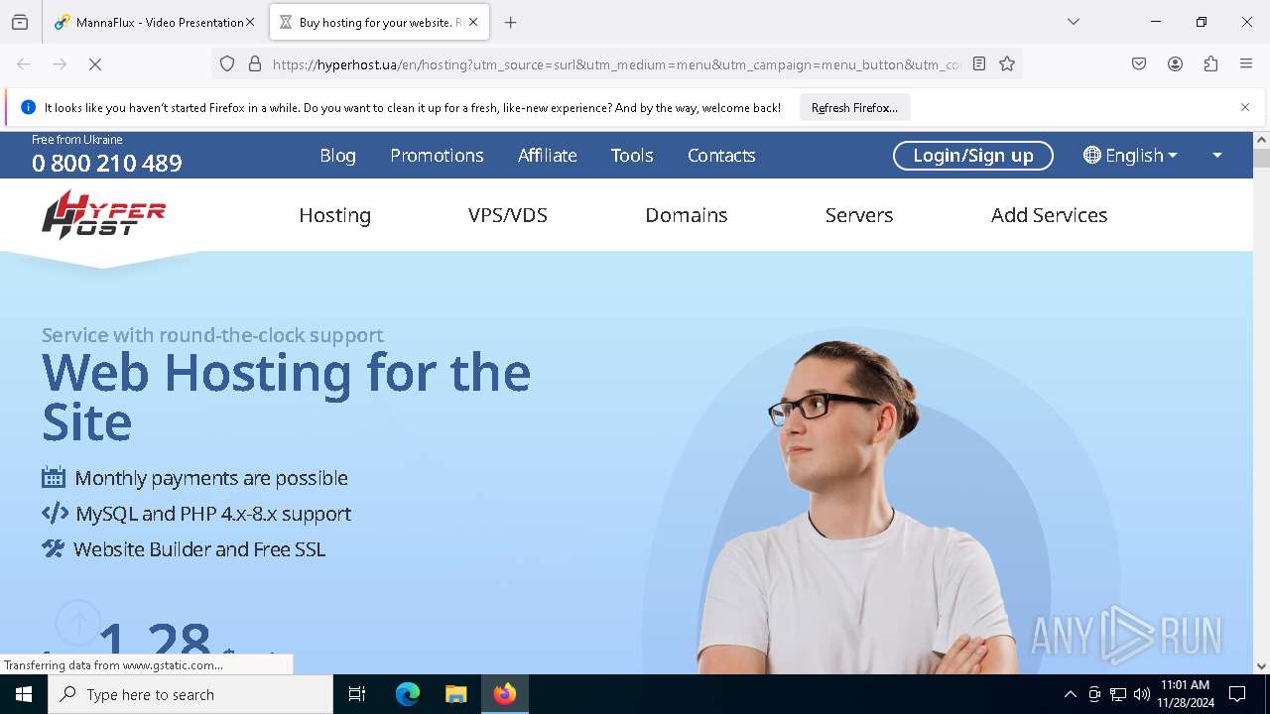Open the volume control icon
The image size is (1270, 714).
click(x=1142, y=694)
